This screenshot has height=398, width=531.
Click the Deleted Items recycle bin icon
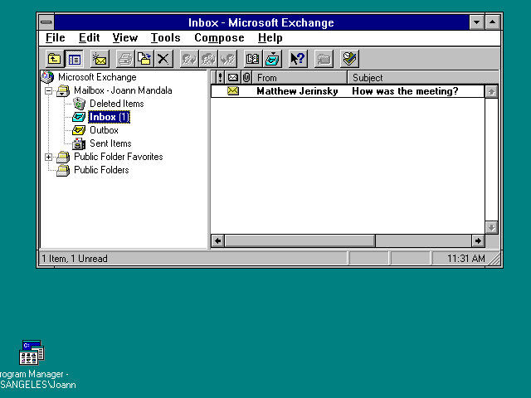tap(79, 104)
